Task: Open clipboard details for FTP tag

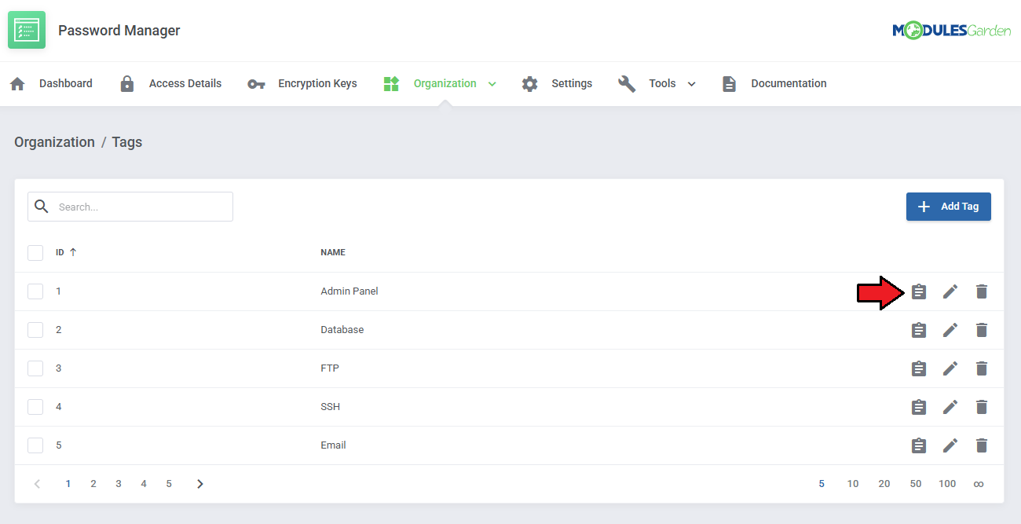Action: (x=919, y=368)
